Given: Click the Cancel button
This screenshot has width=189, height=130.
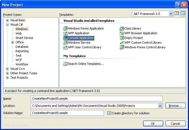Looking at the screenshot, I should click(175, 123).
